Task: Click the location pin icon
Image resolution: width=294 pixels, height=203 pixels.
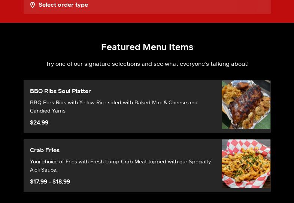Action: [x=33, y=5]
